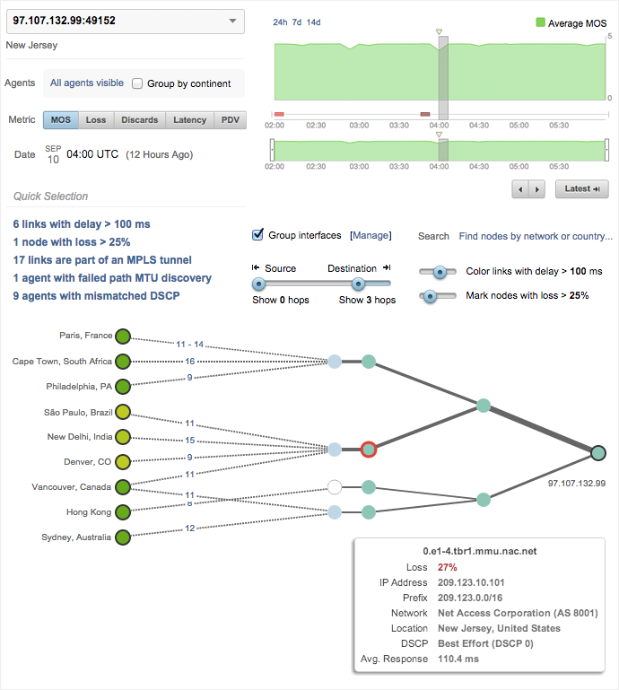Select '6 links with delay > 100 ms'
This screenshot has height=690, width=619.
tap(82, 224)
